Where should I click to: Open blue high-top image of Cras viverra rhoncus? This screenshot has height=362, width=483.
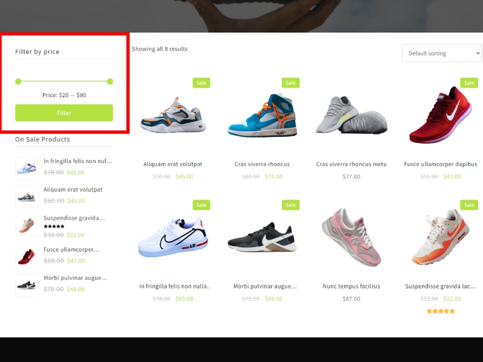[x=262, y=115]
